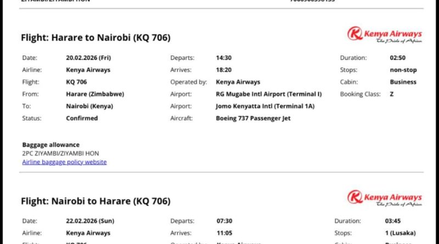Click the 'Flight: Nairobi to Harare (KQ 706)' heading
This screenshot has height=244, width=439.
[x=95, y=201]
